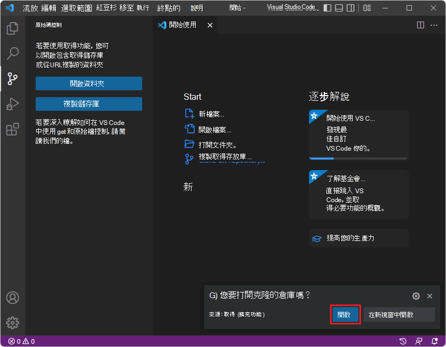Viewport: 446px width, 347px height.
Task: Click the notifications bell in the status bar
Action: coord(434,341)
